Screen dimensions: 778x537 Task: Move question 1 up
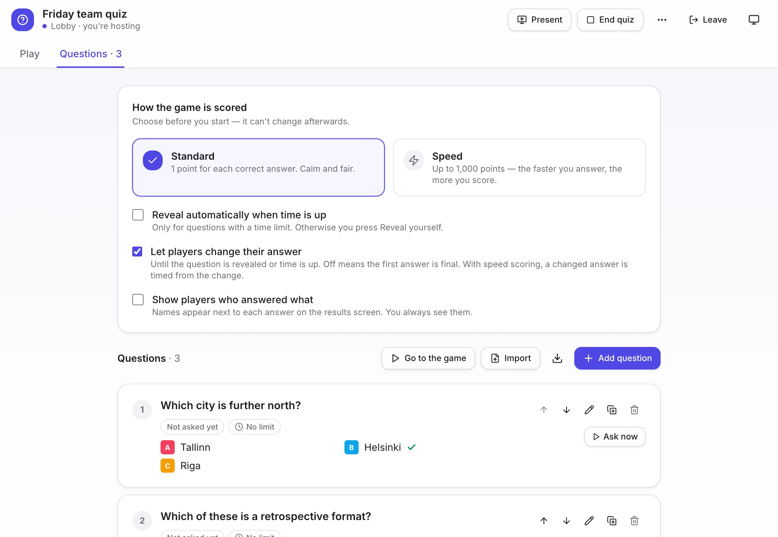pyautogui.click(x=544, y=410)
